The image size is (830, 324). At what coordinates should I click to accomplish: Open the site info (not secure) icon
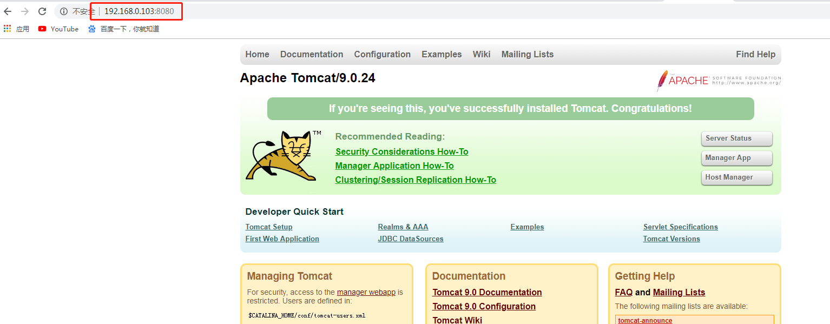click(x=64, y=11)
